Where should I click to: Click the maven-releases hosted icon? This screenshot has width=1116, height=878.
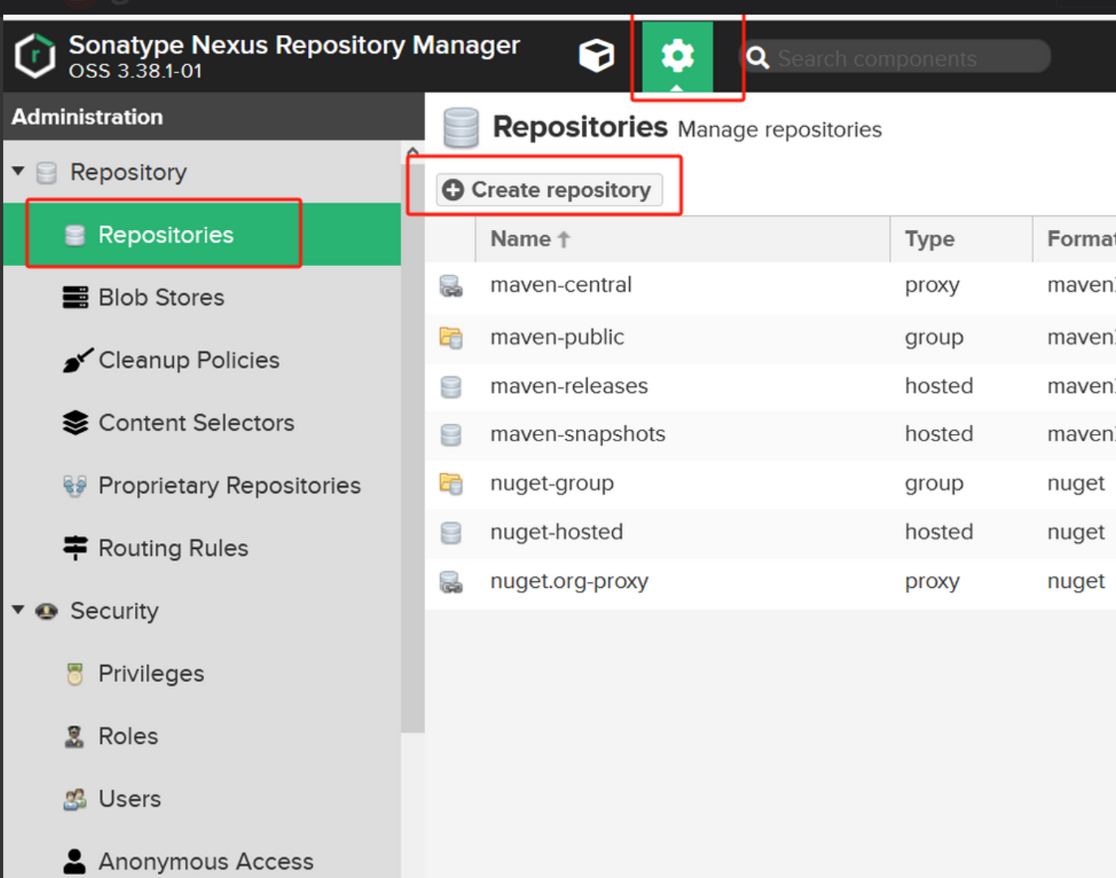point(451,387)
